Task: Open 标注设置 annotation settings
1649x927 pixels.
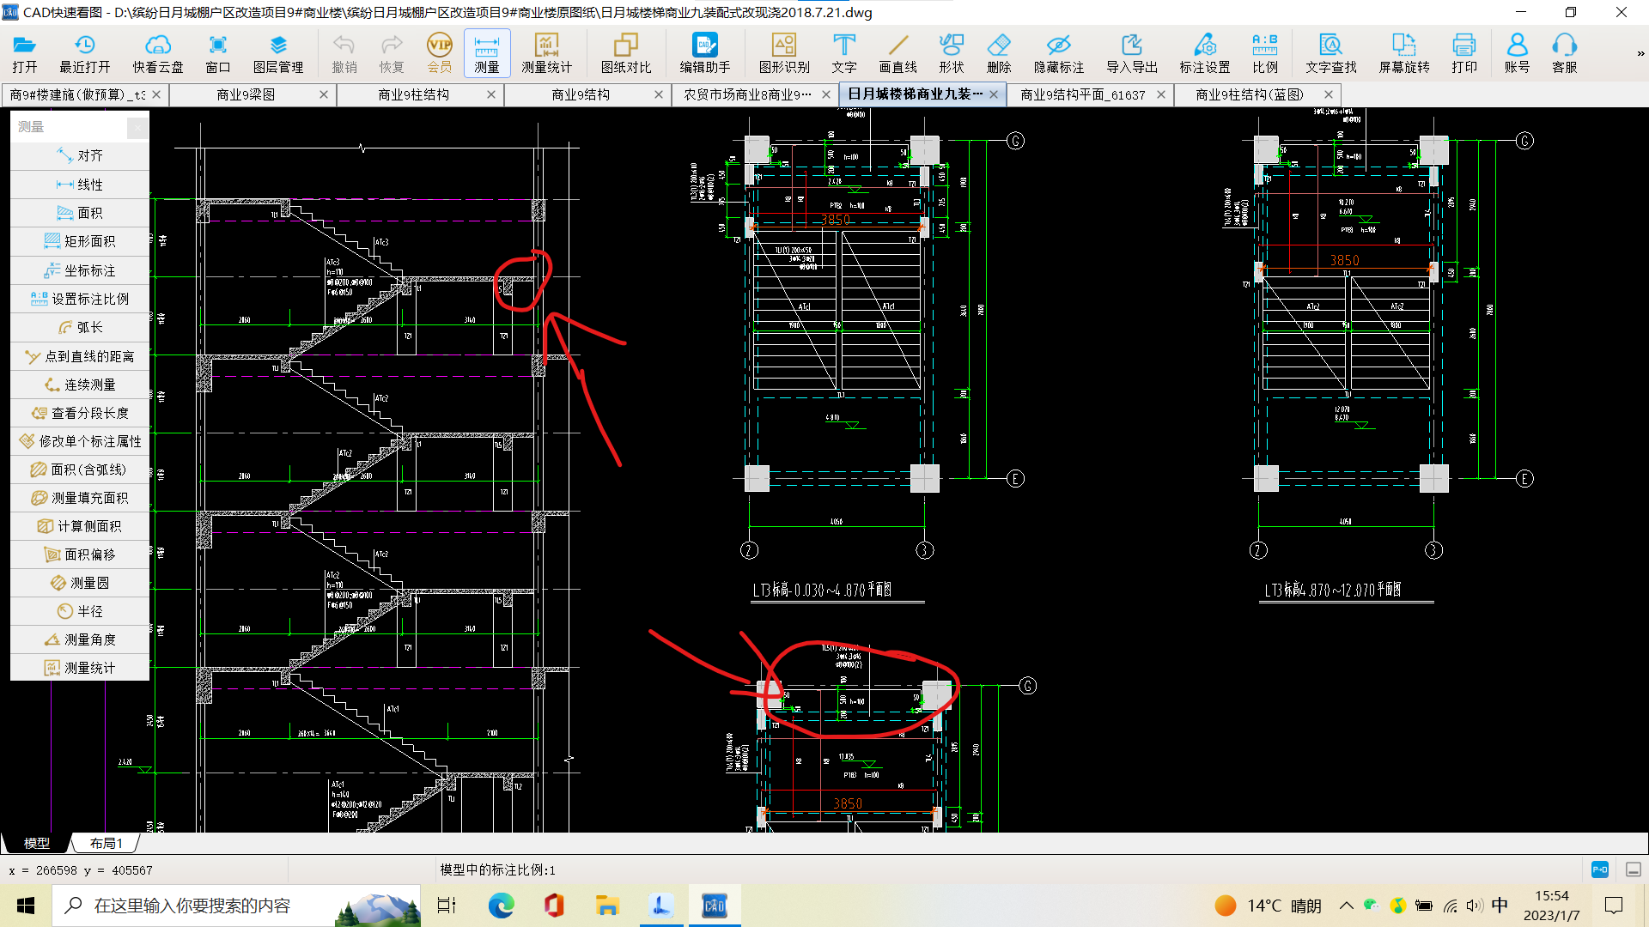Action: point(1205,53)
